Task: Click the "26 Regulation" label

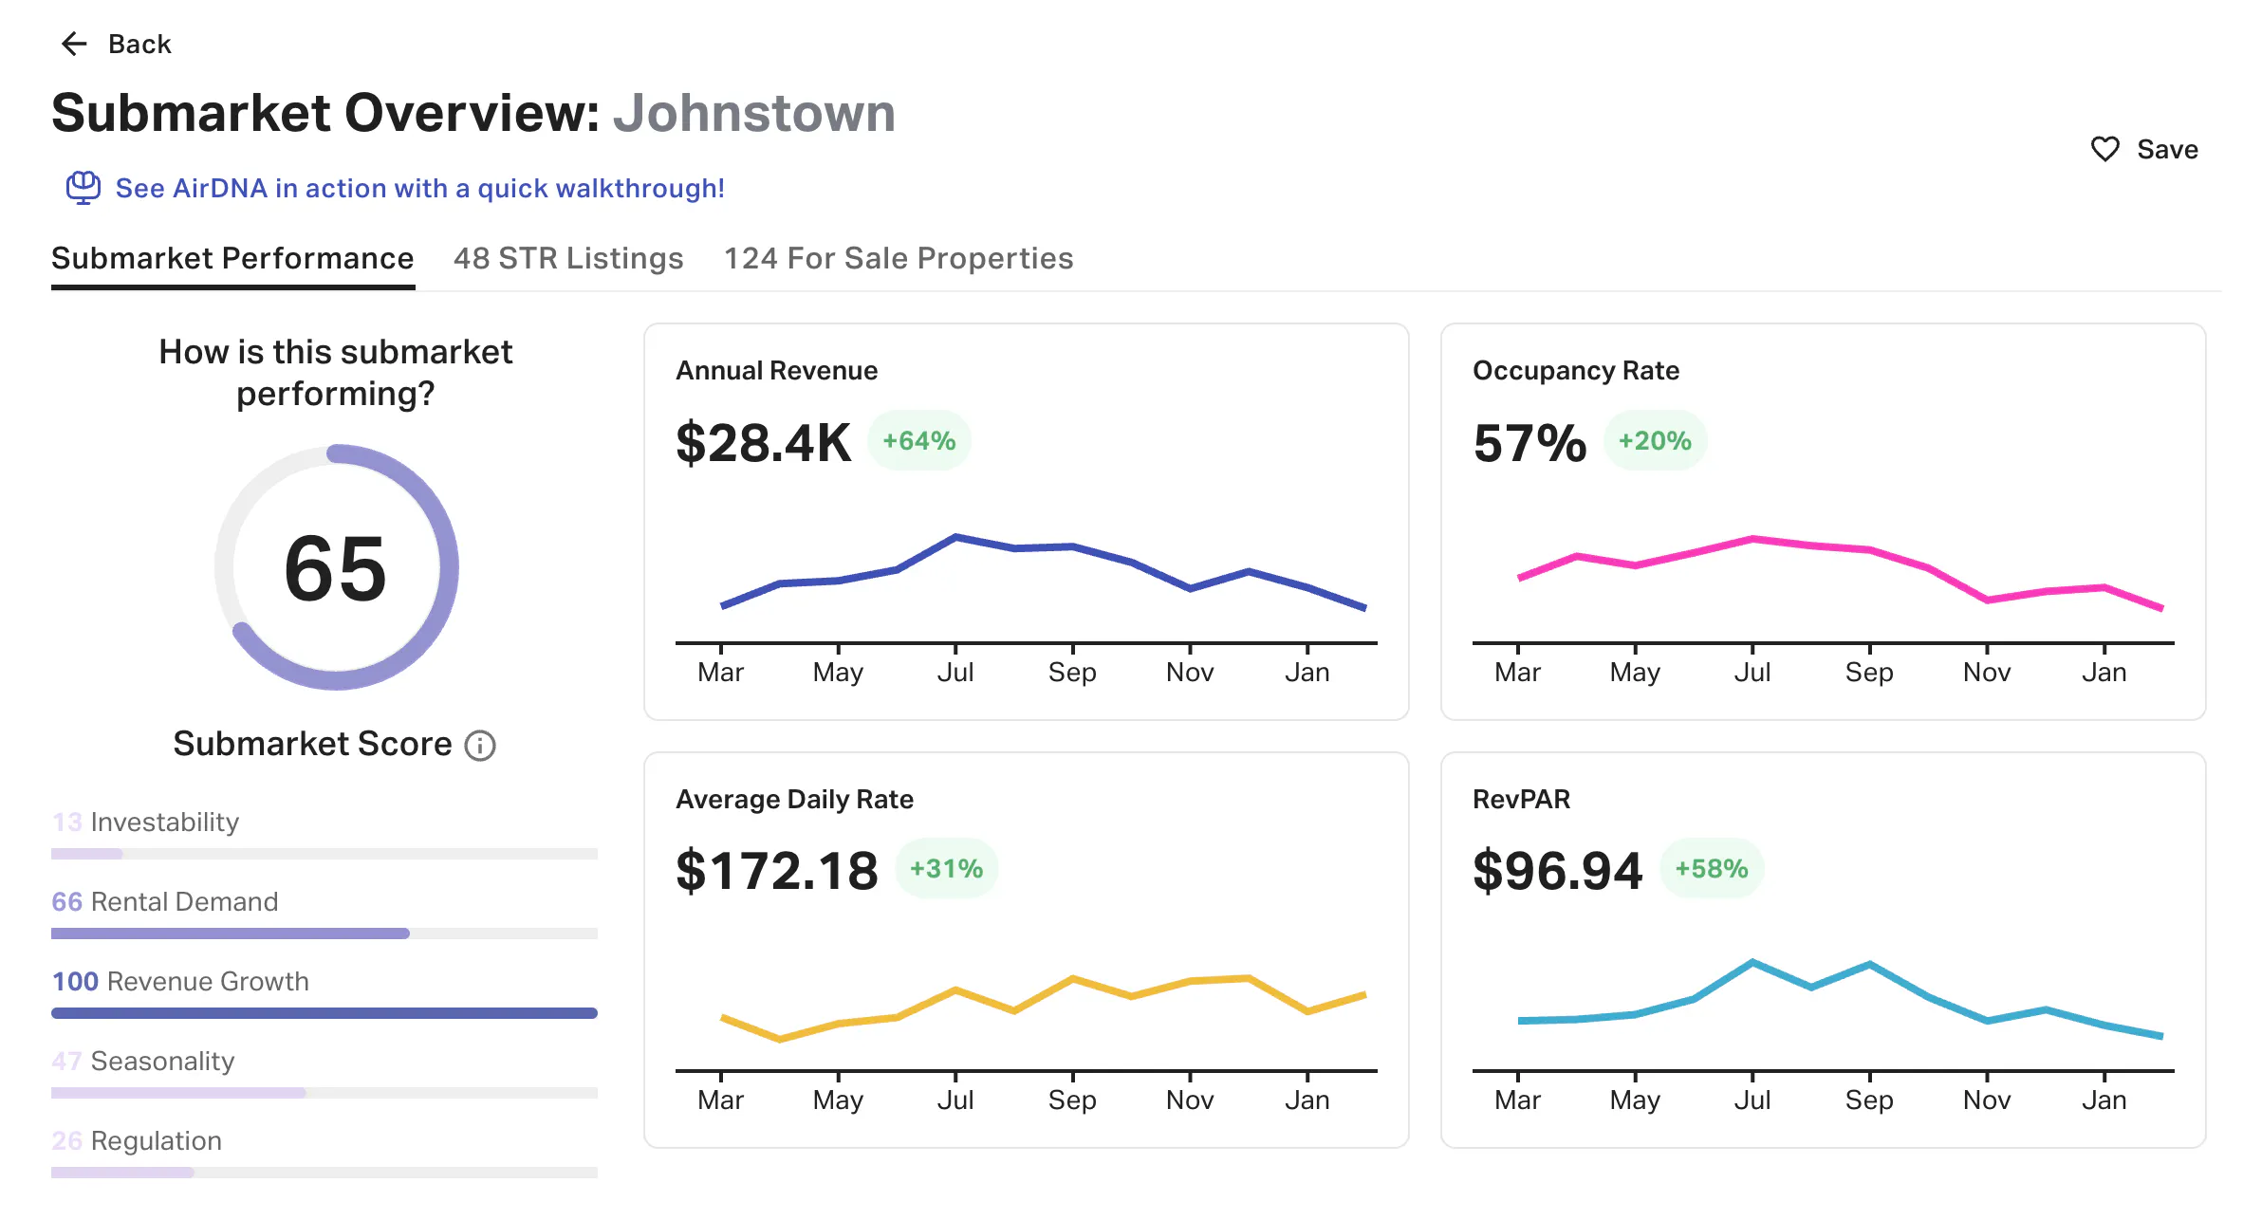Action: (x=137, y=1141)
